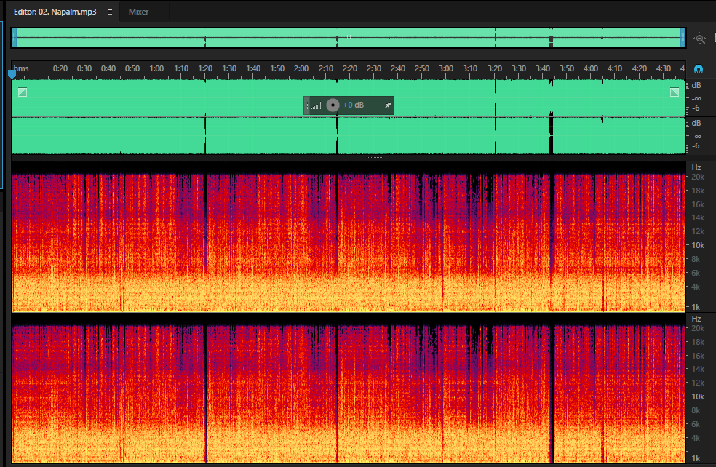Click the pin icon on volume HUD
The height and width of the screenshot is (467, 716).
(388, 105)
